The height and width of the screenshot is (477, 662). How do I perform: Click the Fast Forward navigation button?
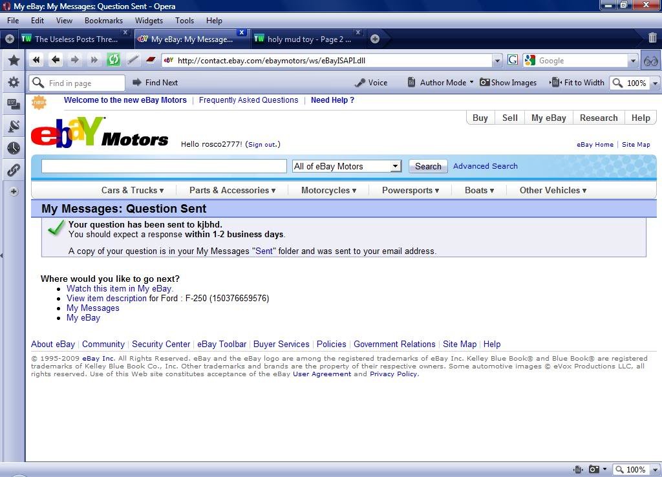[94, 60]
